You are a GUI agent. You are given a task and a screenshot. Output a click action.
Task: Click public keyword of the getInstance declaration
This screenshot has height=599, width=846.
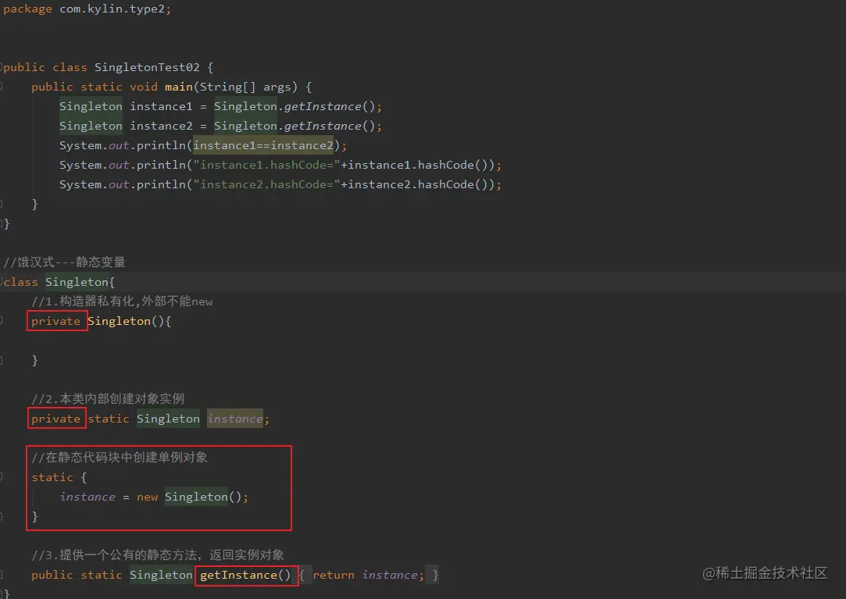click(x=52, y=575)
